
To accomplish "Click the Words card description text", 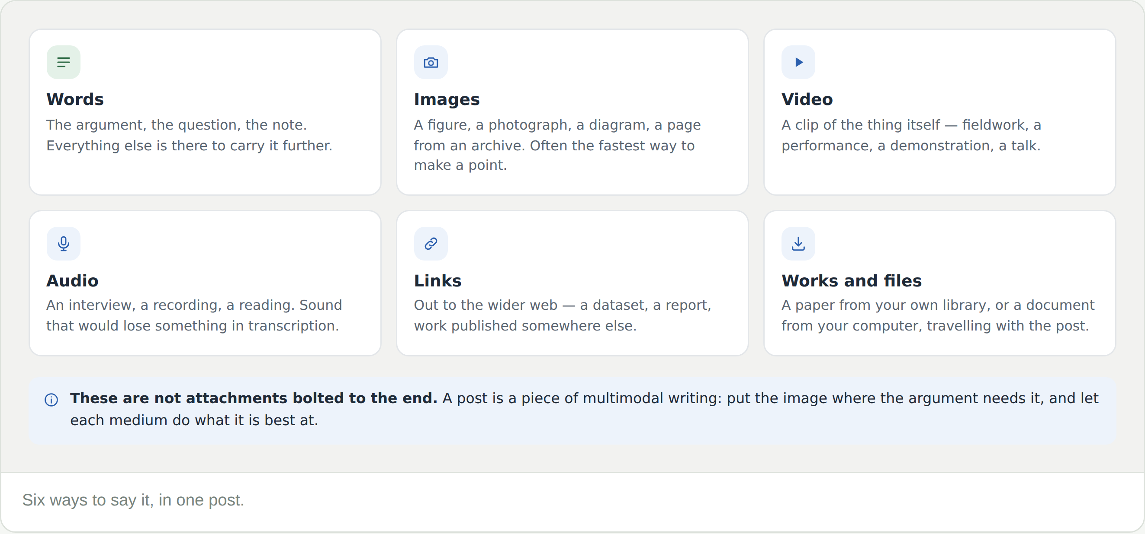I will (x=190, y=135).
